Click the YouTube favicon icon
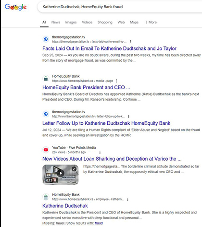Viewport: 202px width, 227px height. coord(46,150)
